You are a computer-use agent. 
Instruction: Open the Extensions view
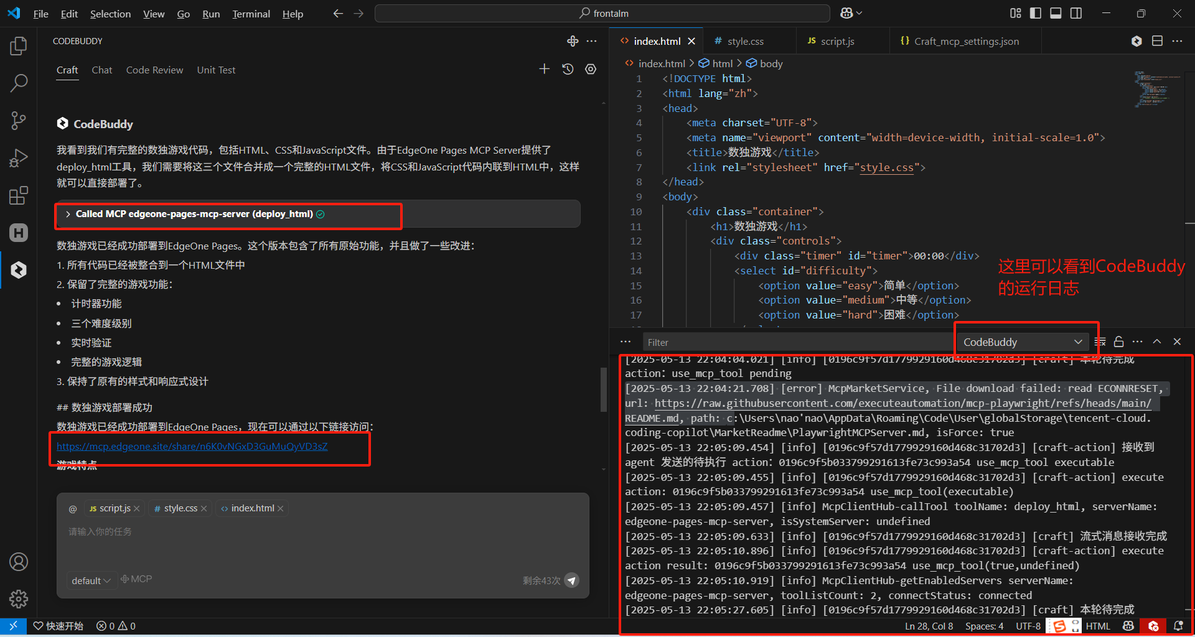coord(19,195)
